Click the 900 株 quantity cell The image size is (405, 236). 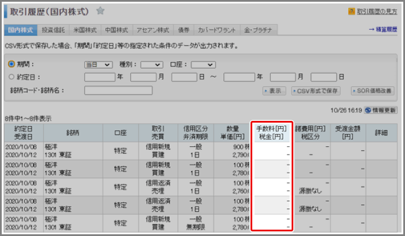pos(241,147)
